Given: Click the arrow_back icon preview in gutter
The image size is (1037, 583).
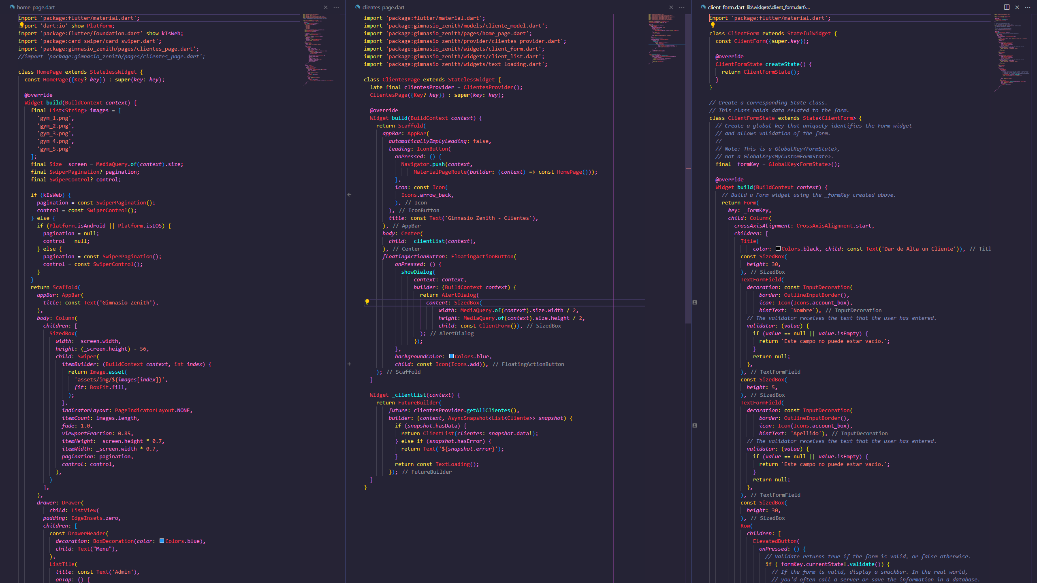Looking at the screenshot, I should [x=349, y=195].
